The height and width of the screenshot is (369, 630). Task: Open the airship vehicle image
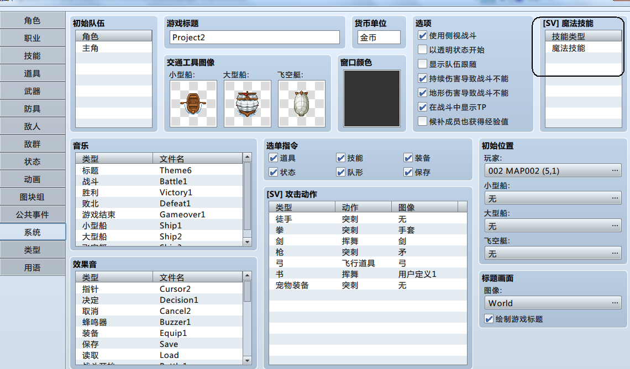tap(302, 104)
